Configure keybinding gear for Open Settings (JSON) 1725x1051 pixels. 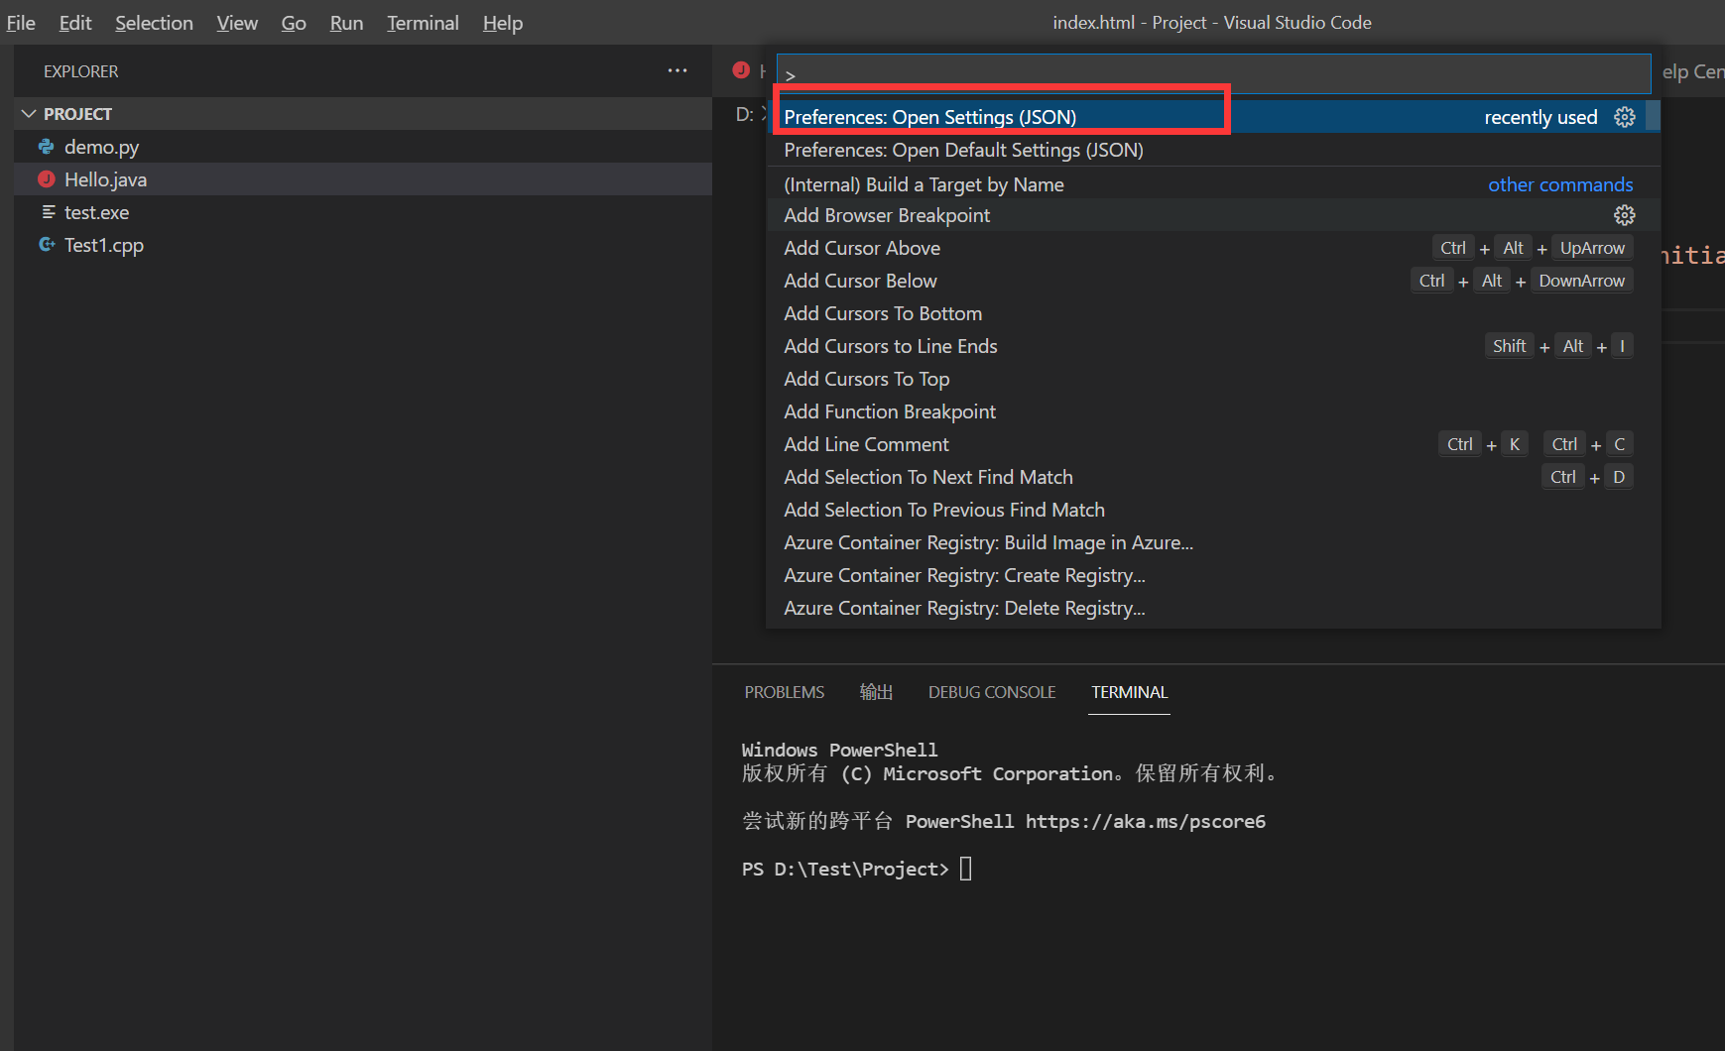(1625, 117)
